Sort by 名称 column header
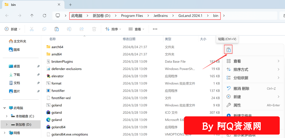 tap(53, 39)
